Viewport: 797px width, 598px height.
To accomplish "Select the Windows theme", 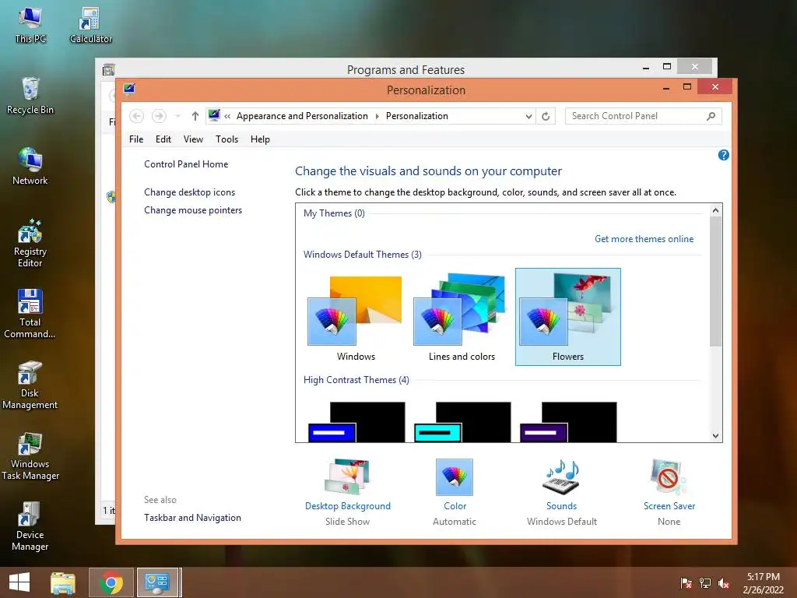I will 356,317.
